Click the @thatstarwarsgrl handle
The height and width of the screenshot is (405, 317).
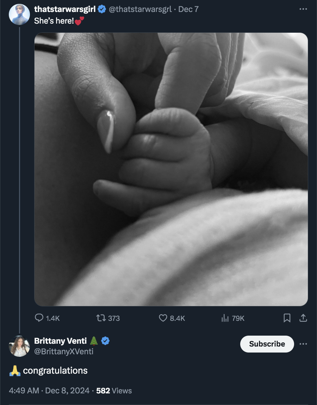click(140, 9)
